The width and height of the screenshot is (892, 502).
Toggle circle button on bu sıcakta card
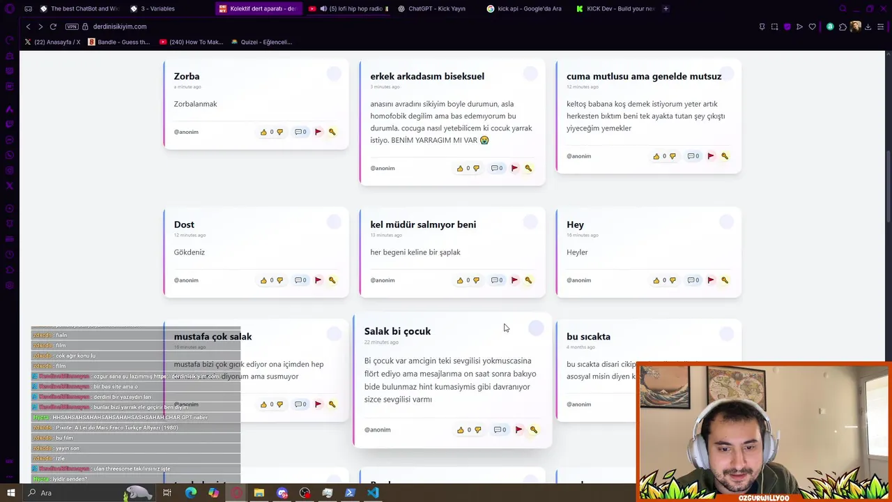[x=726, y=334]
